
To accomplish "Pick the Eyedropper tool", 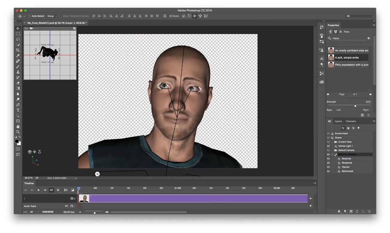I will point(18,55).
